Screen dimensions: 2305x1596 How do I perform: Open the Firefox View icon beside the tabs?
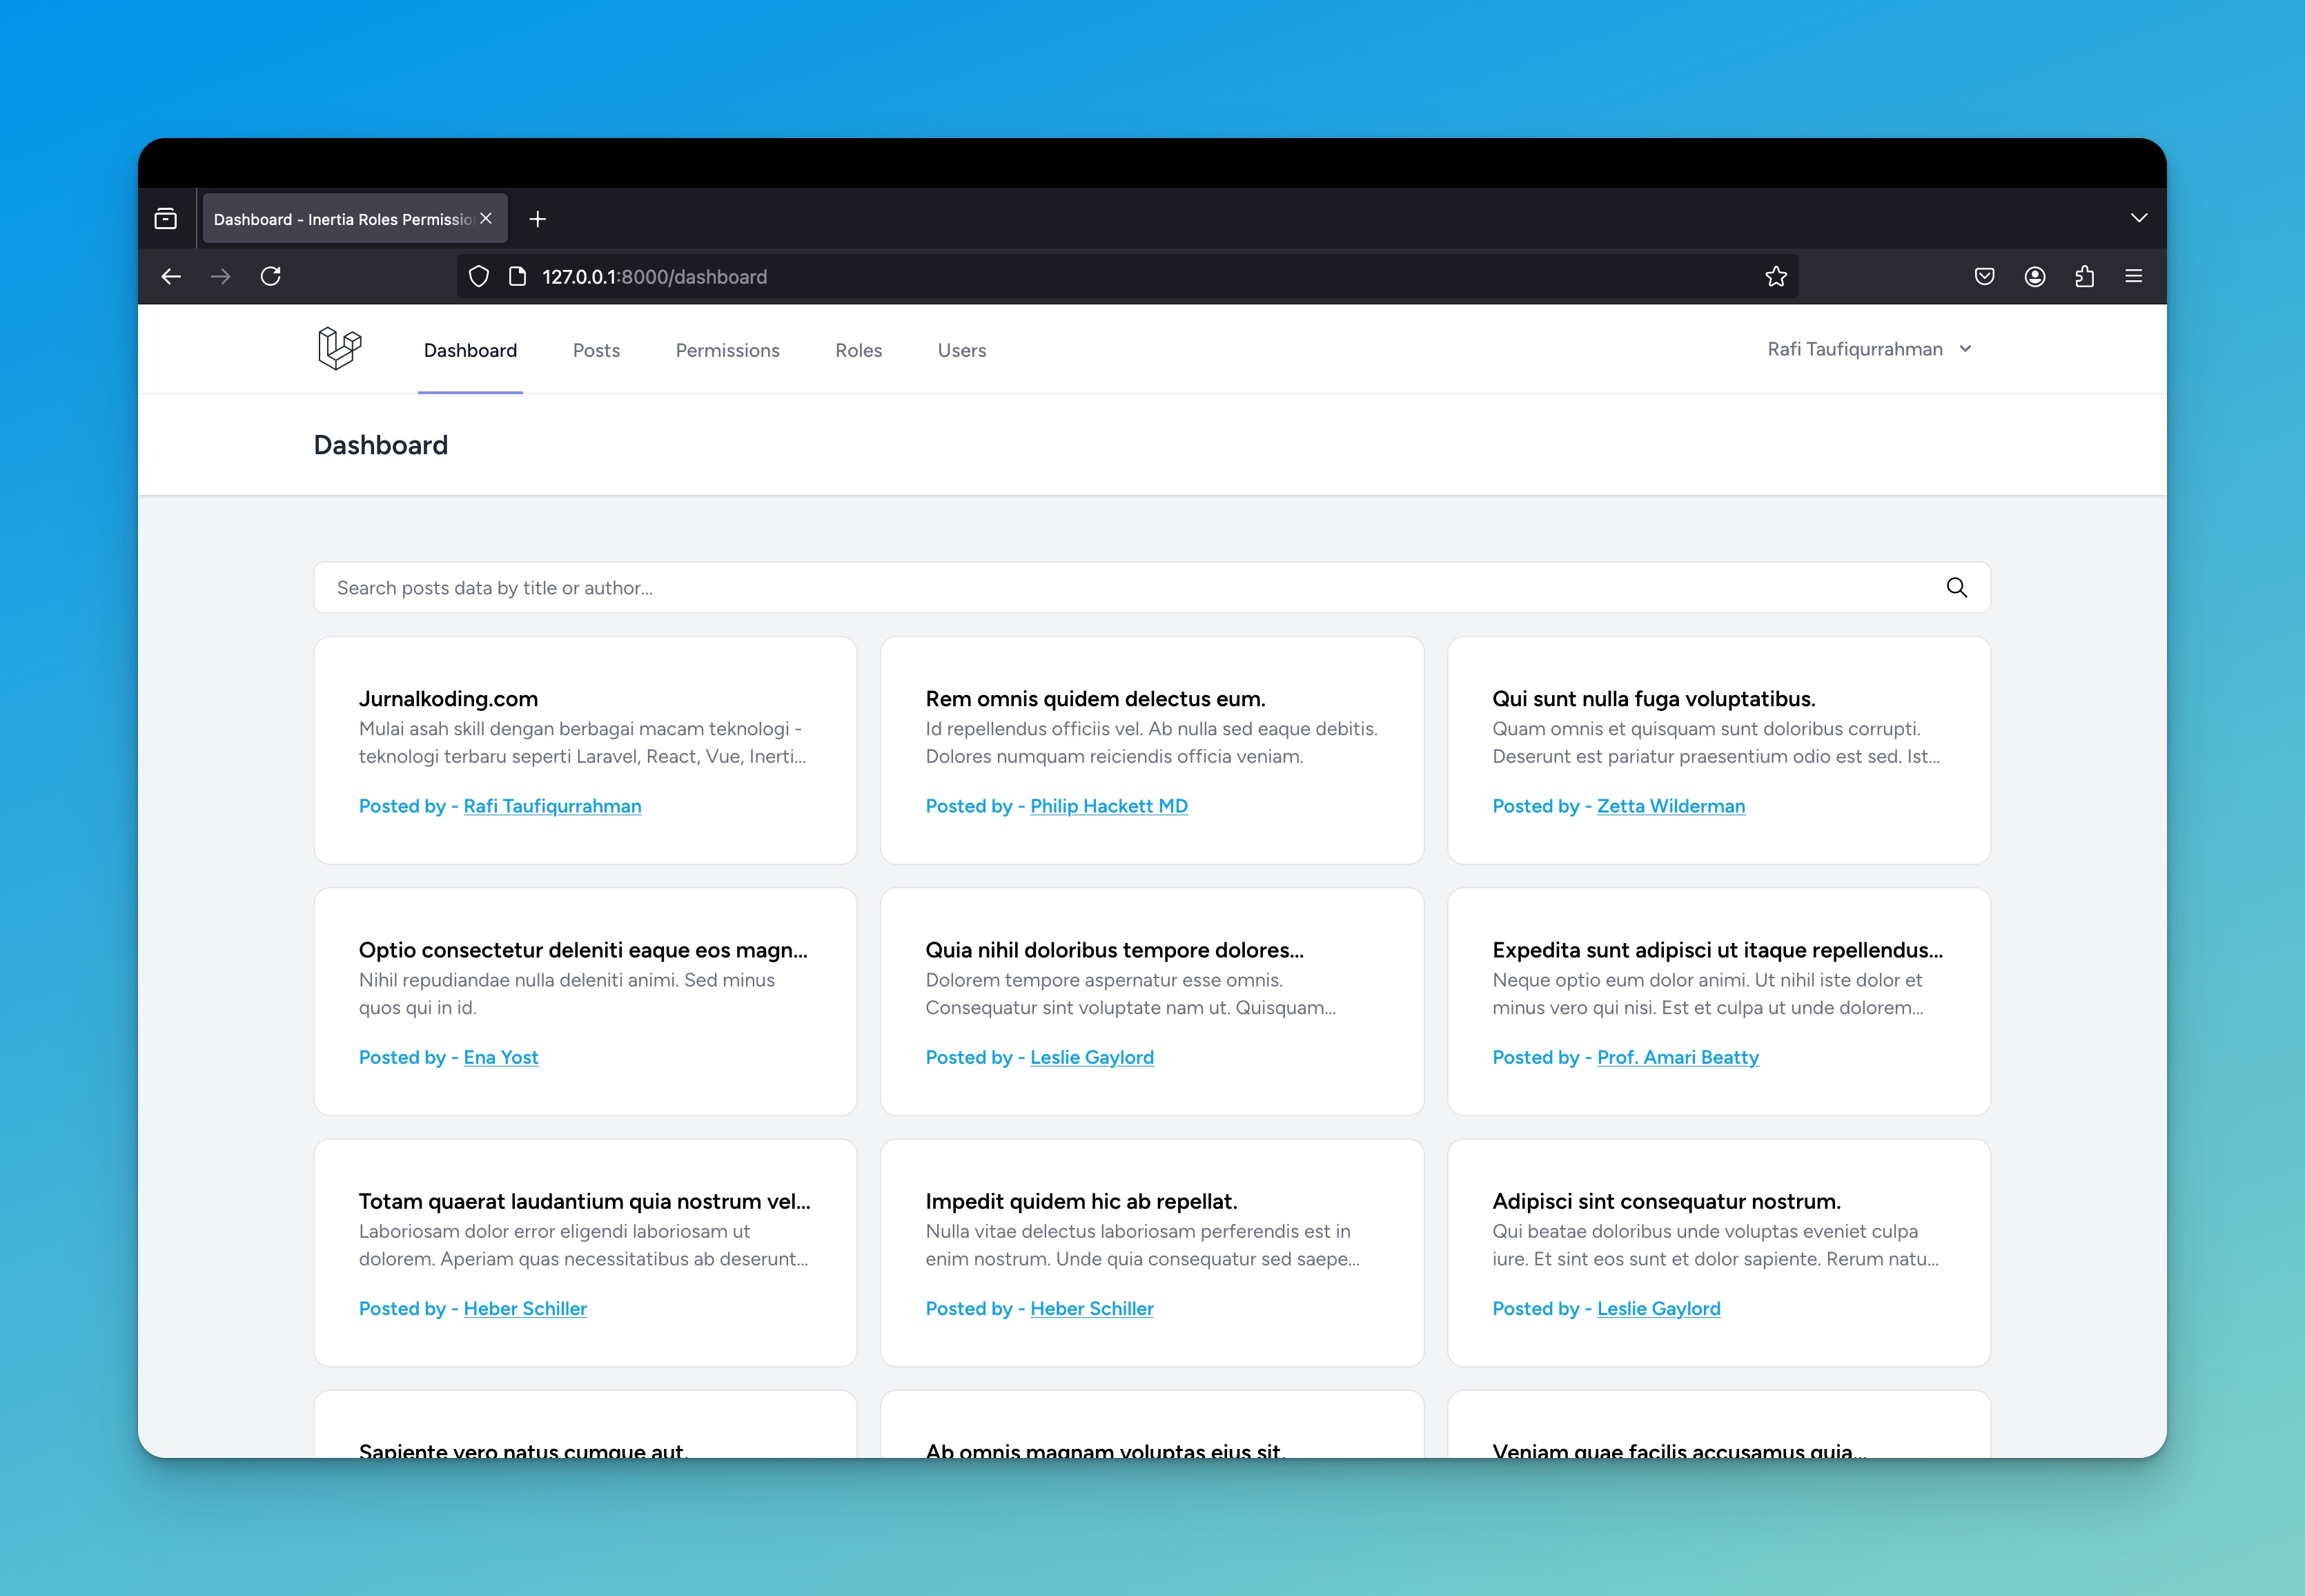click(x=166, y=219)
